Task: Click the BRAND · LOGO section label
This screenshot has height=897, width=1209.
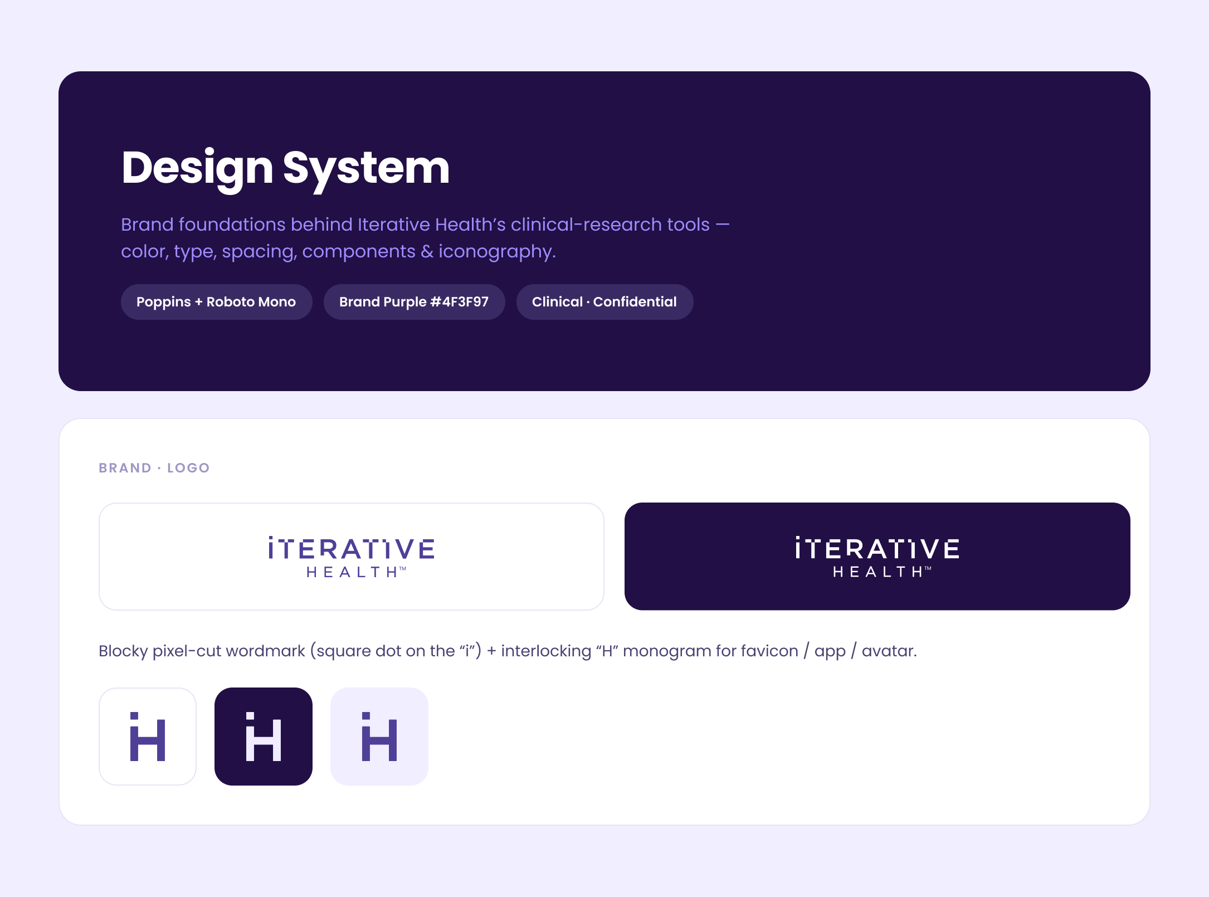Action: point(154,468)
